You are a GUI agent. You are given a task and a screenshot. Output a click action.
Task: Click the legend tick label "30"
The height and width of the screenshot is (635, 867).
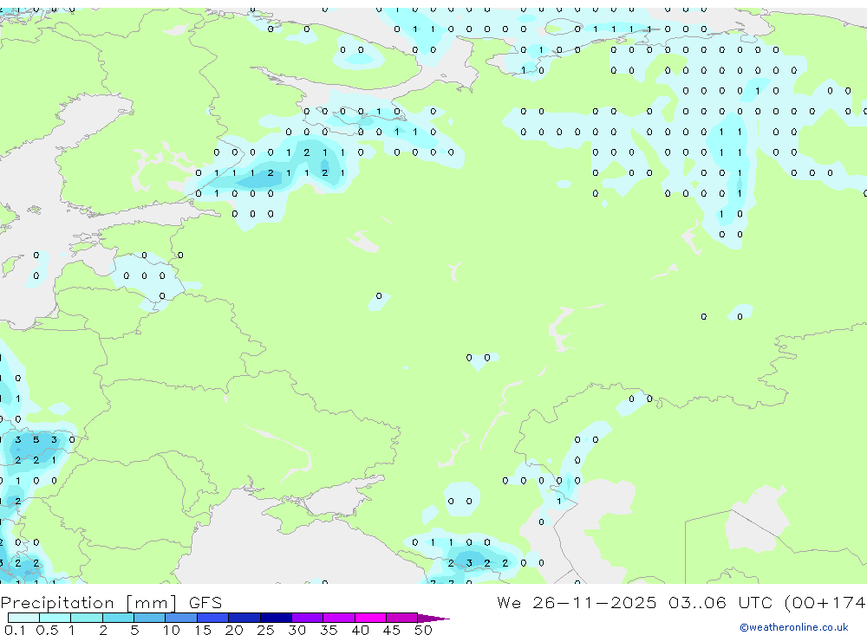[x=297, y=630]
